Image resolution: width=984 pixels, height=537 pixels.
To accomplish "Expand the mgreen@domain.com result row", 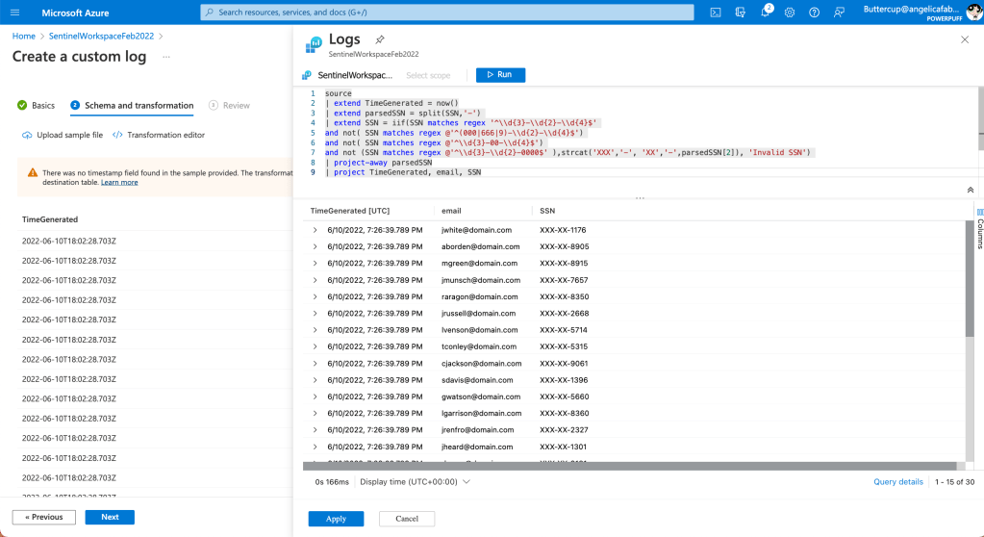I will [x=315, y=264].
